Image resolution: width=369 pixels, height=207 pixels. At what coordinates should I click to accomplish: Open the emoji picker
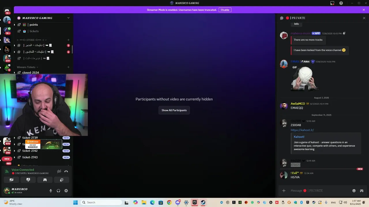click(354, 191)
